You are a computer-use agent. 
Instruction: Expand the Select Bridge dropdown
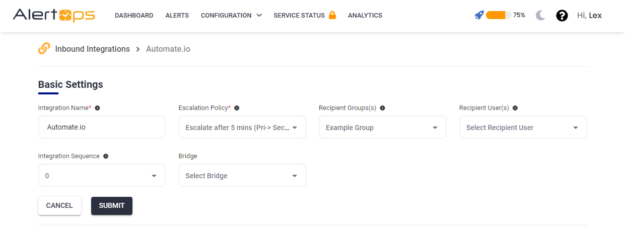tap(242, 176)
